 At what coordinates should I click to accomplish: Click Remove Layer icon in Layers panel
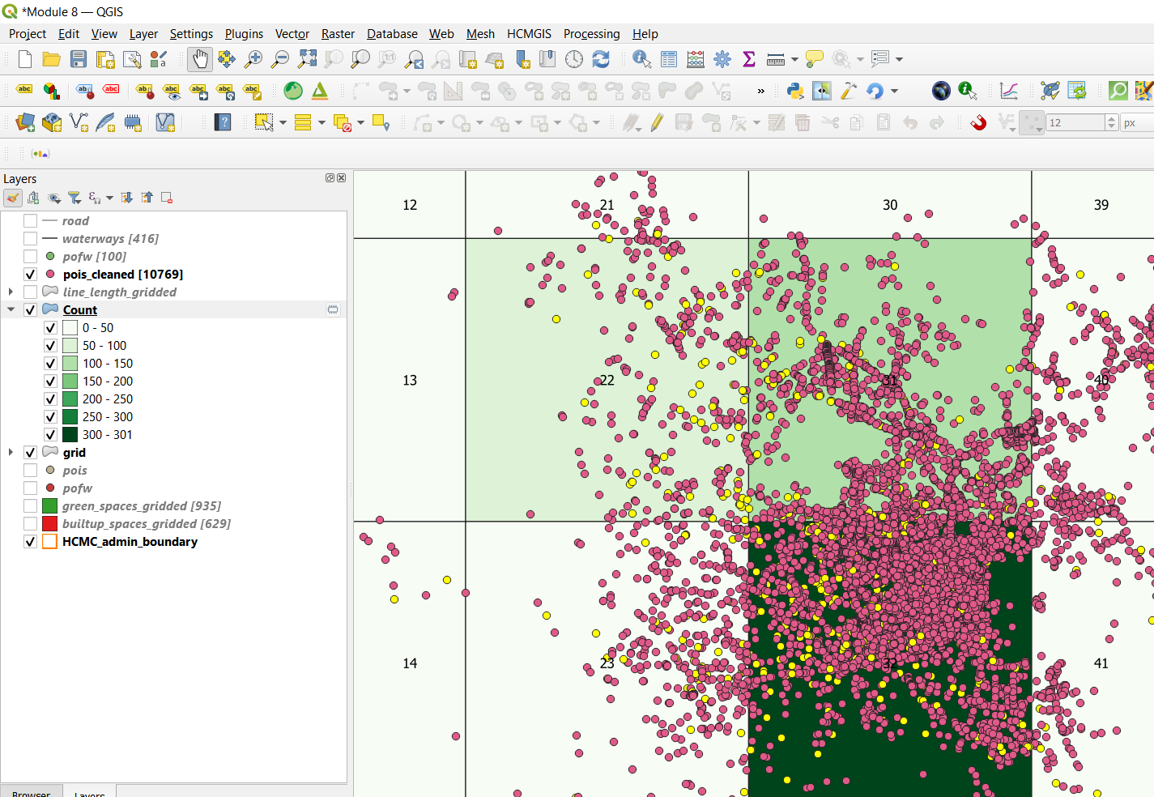click(167, 198)
